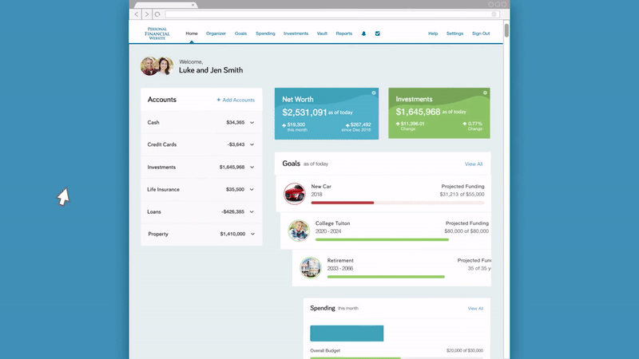Image resolution: width=639 pixels, height=359 pixels.
Task: Open the tasks checkmark icon
Action: [x=377, y=34]
